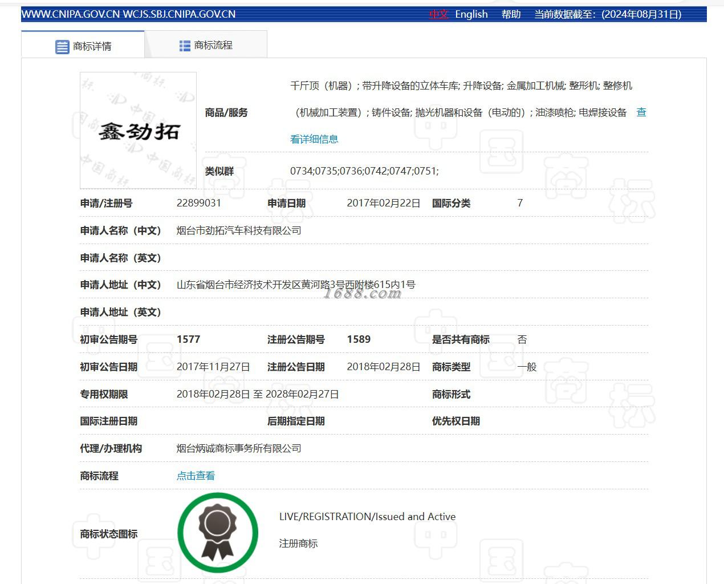Viewport: 724px width, 584px height.
Task: Click the 代理/办理机构 field label
Action: click(x=111, y=448)
